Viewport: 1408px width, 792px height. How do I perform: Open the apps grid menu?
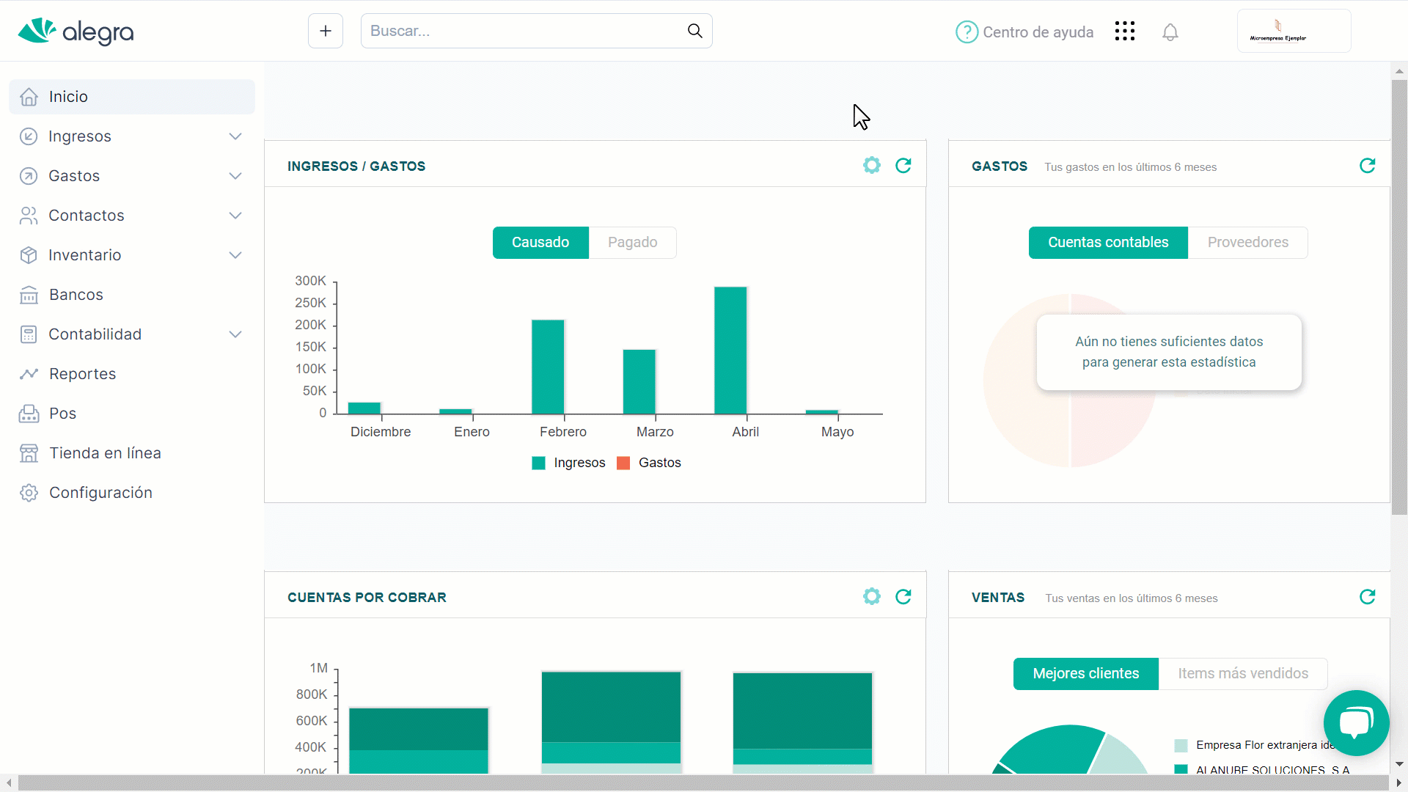1124,31
